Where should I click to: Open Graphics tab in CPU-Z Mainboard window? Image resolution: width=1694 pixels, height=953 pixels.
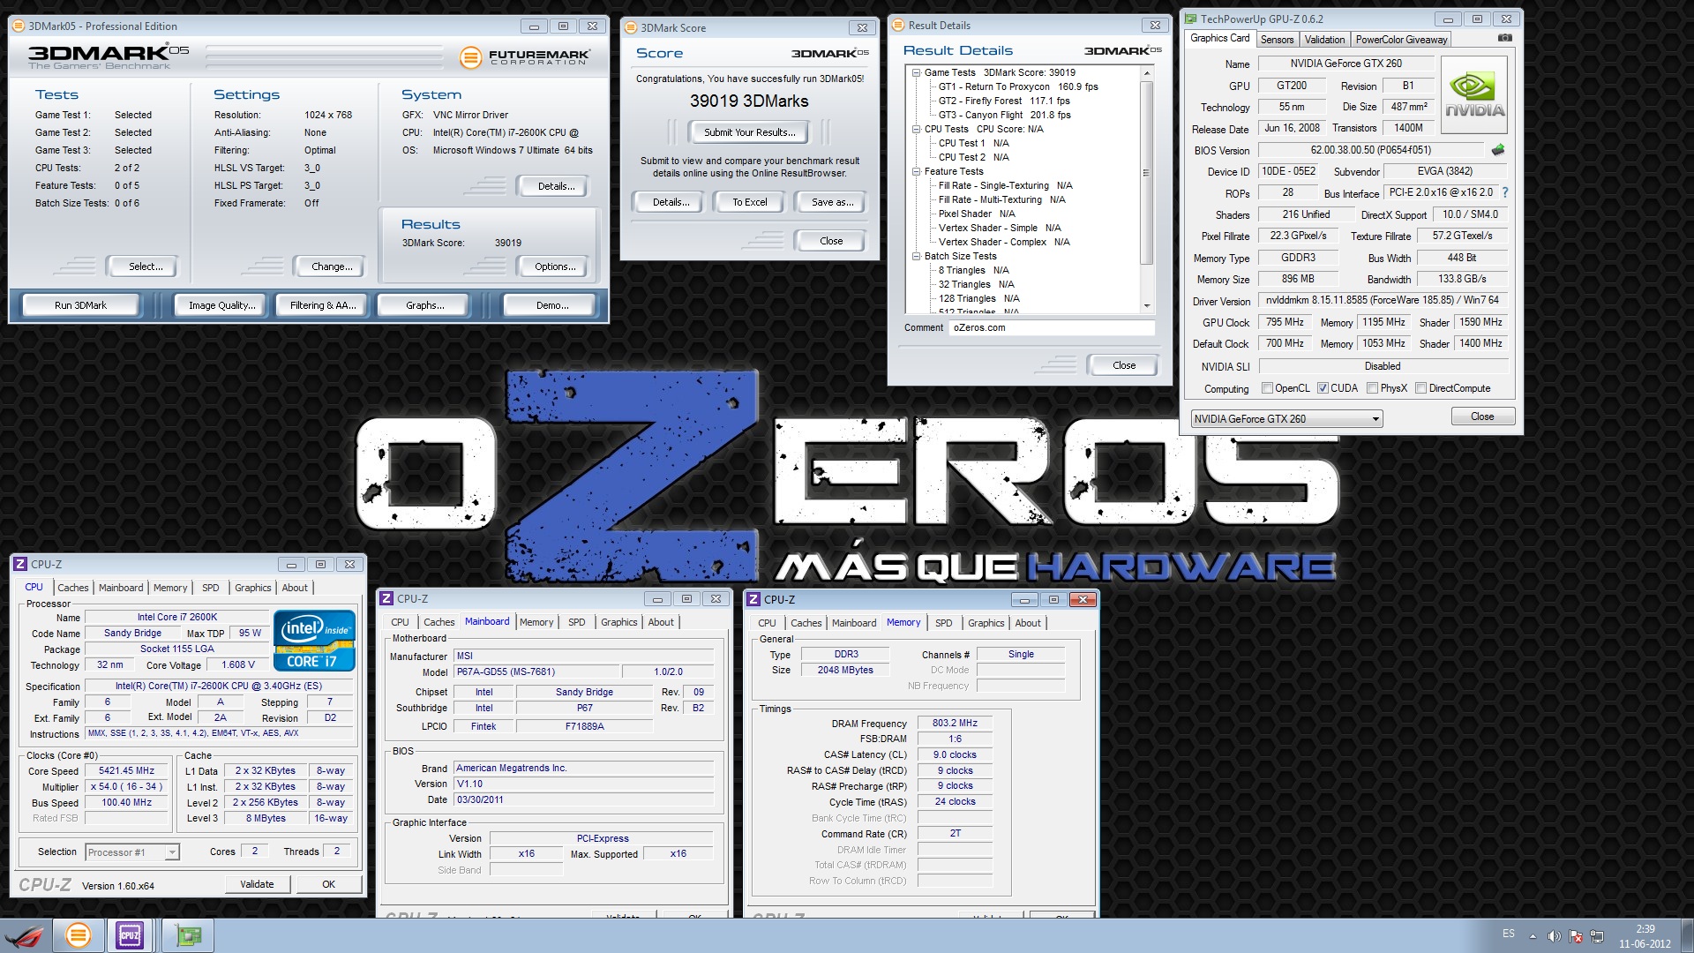(618, 622)
